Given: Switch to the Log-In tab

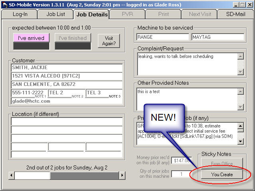Looking at the screenshot, I should tap(19, 14).
